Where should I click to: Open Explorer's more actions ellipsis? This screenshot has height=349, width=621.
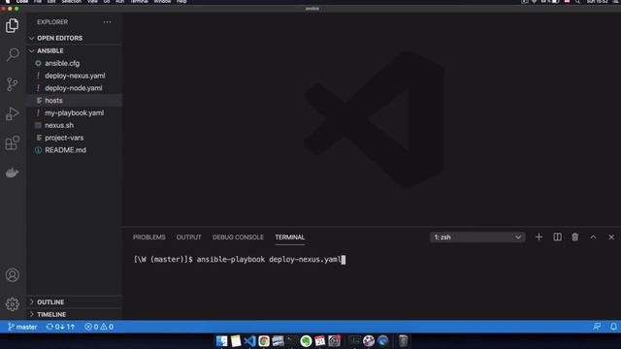click(107, 22)
